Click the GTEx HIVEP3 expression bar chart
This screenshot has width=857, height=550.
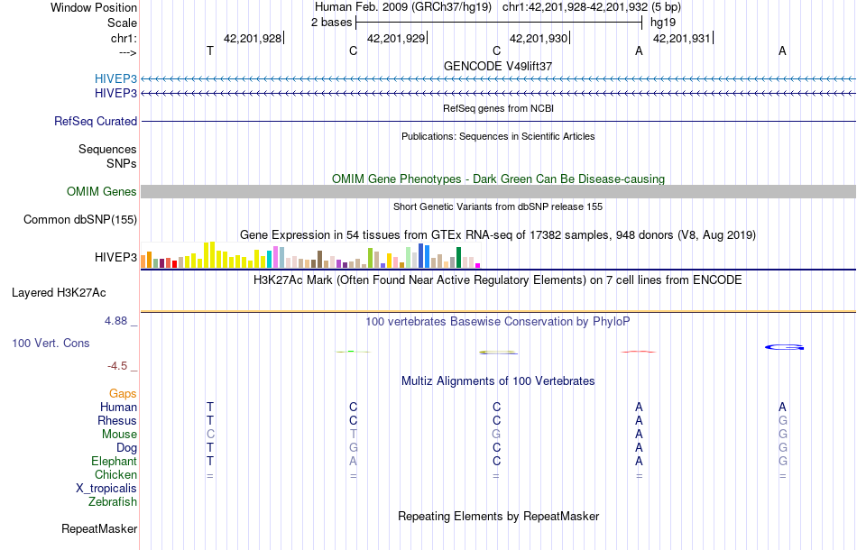pos(310,255)
